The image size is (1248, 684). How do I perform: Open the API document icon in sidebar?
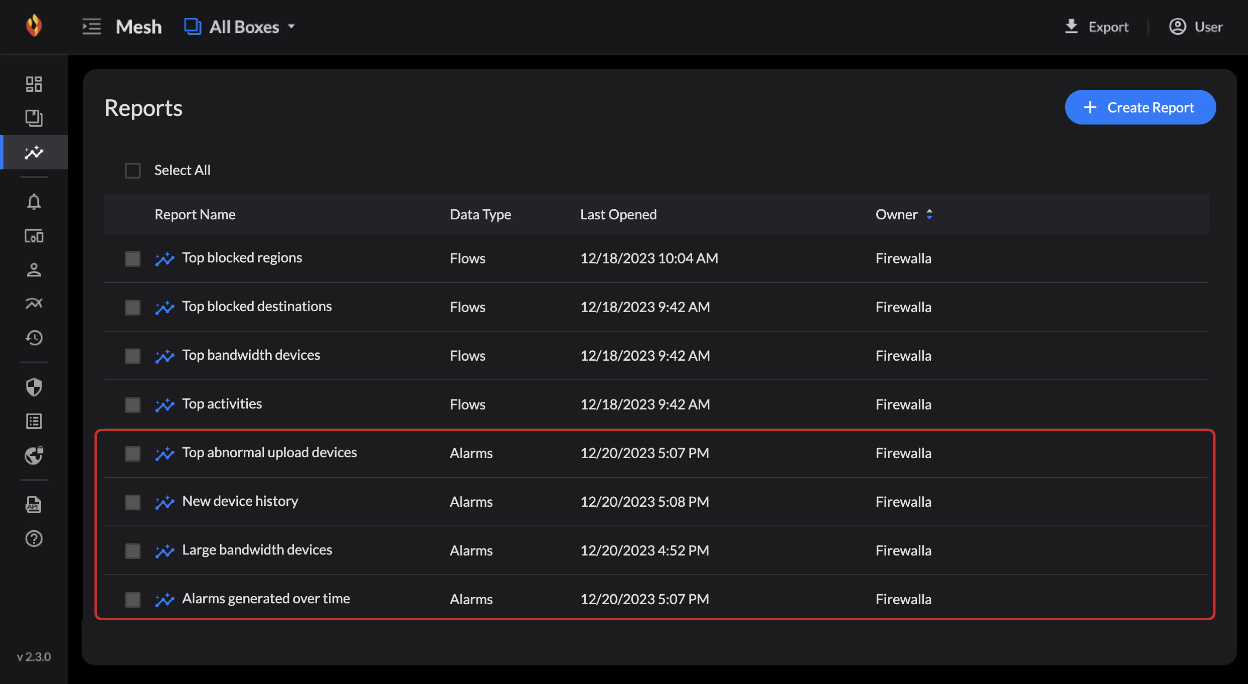(34, 505)
